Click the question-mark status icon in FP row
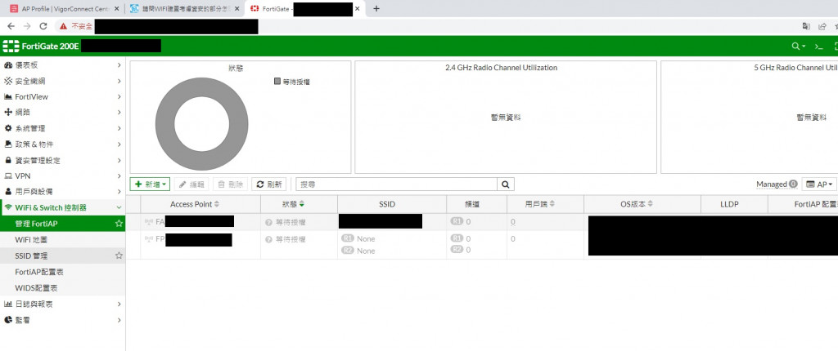 pyautogui.click(x=268, y=239)
